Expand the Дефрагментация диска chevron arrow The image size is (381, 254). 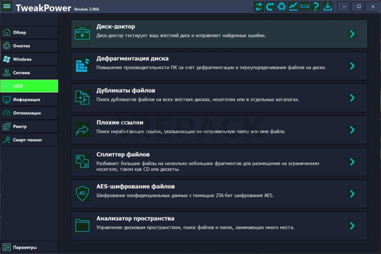tap(352, 66)
